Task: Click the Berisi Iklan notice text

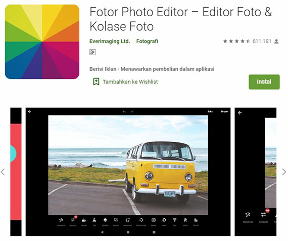Action: [152, 69]
